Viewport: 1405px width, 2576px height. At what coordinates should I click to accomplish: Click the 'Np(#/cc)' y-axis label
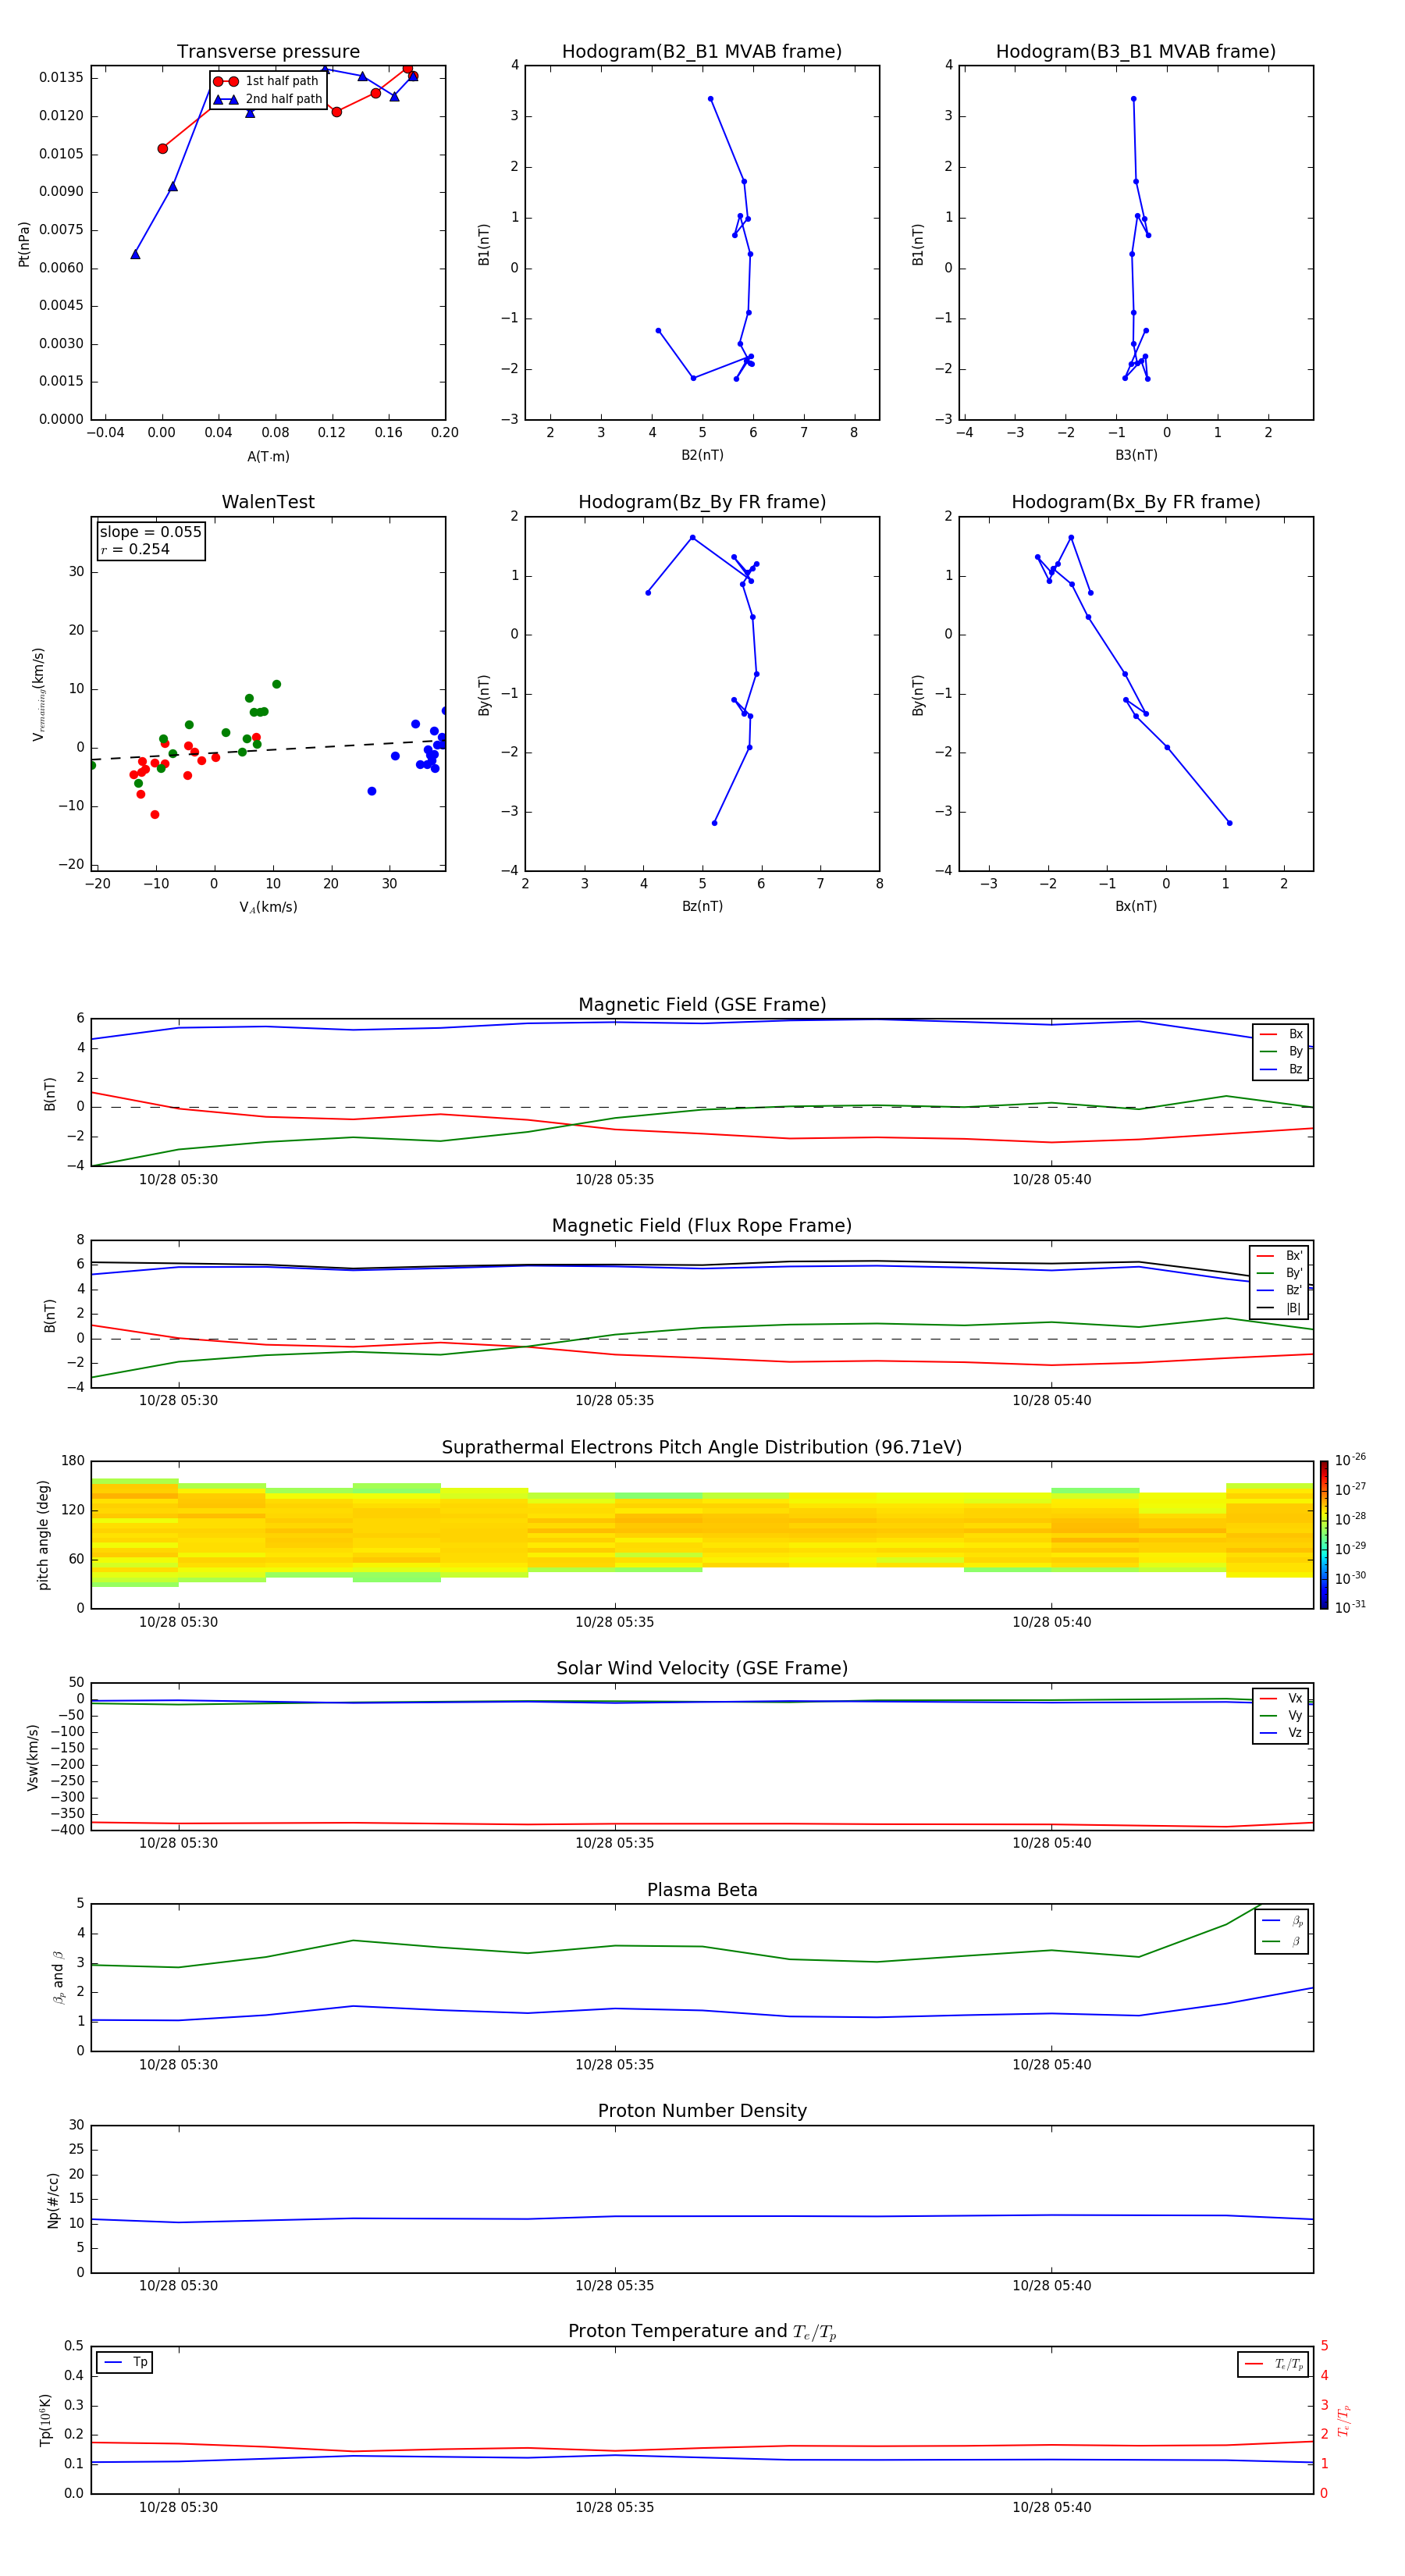53,2200
